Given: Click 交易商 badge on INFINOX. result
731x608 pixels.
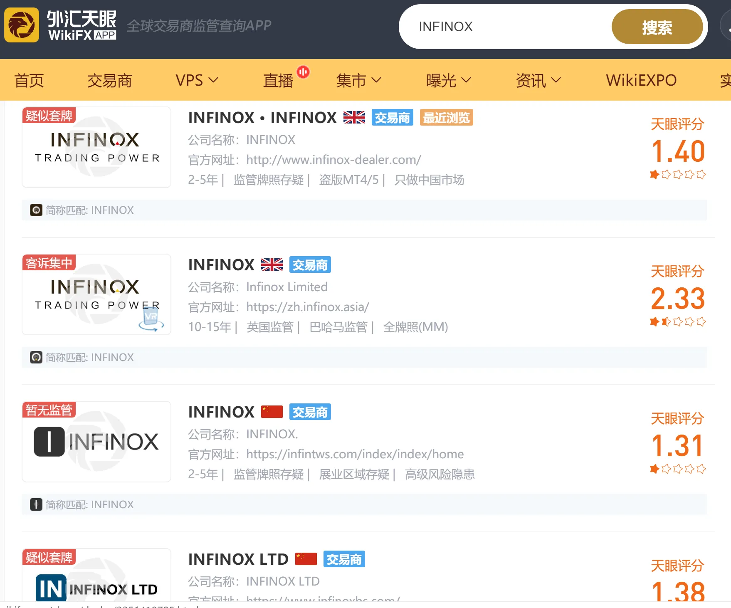Looking at the screenshot, I should (310, 412).
